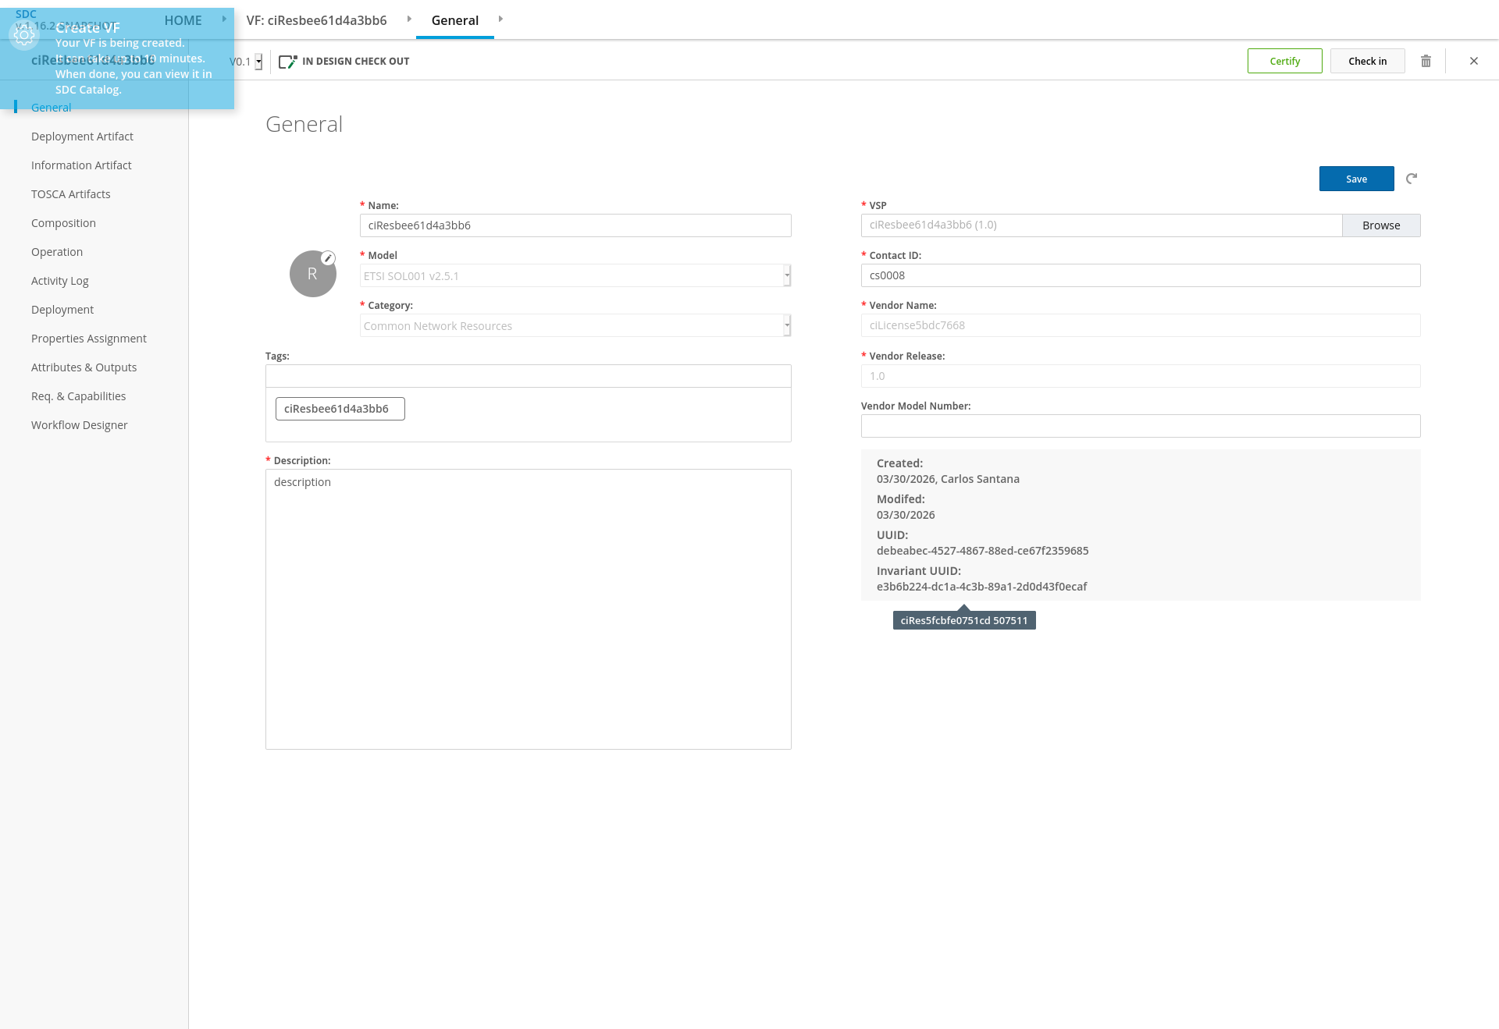Click the Contact ID input field
This screenshot has width=1499, height=1029.
(1140, 275)
